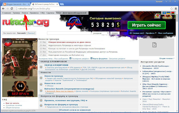Click forum icon beside Вопросы по форуму и трекеру

(x=41, y=105)
